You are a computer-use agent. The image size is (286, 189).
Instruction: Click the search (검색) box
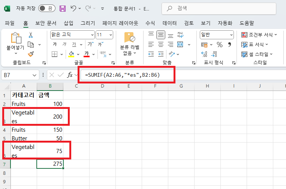tap(219, 8)
